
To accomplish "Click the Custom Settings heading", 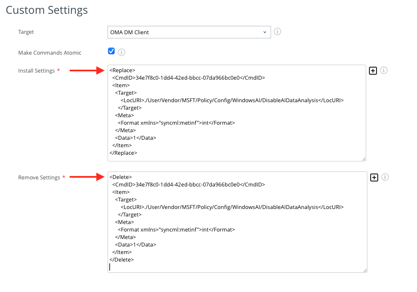I will (47, 10).
